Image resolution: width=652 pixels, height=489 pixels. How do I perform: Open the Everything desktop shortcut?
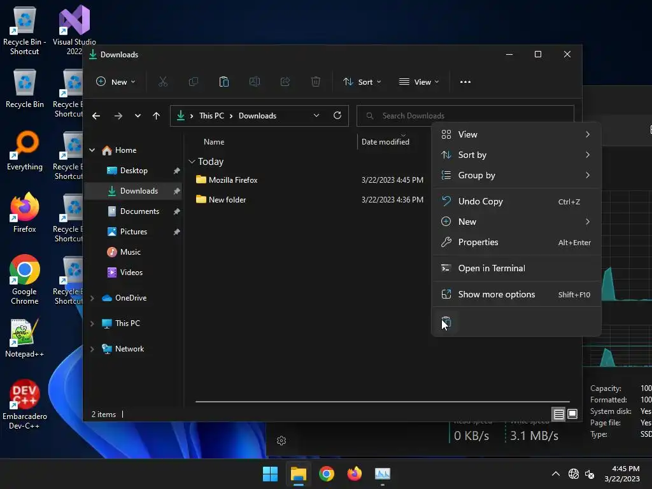[x=25, y=150]
